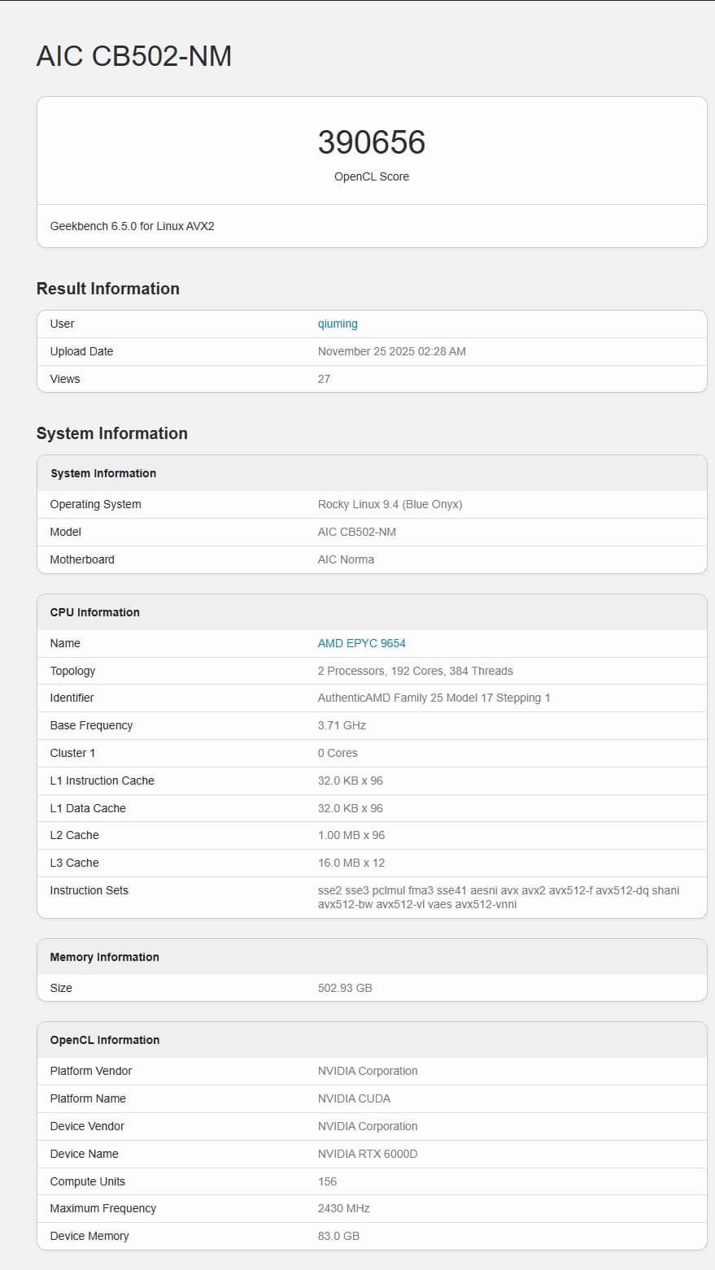Viewport: 715px width, 1270px height.
Task: Click the L1 Data Cache value
Action: (x=351, y=808)
